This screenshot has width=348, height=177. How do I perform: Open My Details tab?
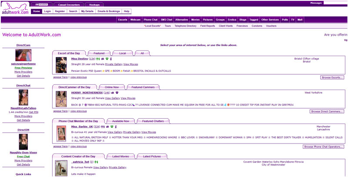[87, 11]
